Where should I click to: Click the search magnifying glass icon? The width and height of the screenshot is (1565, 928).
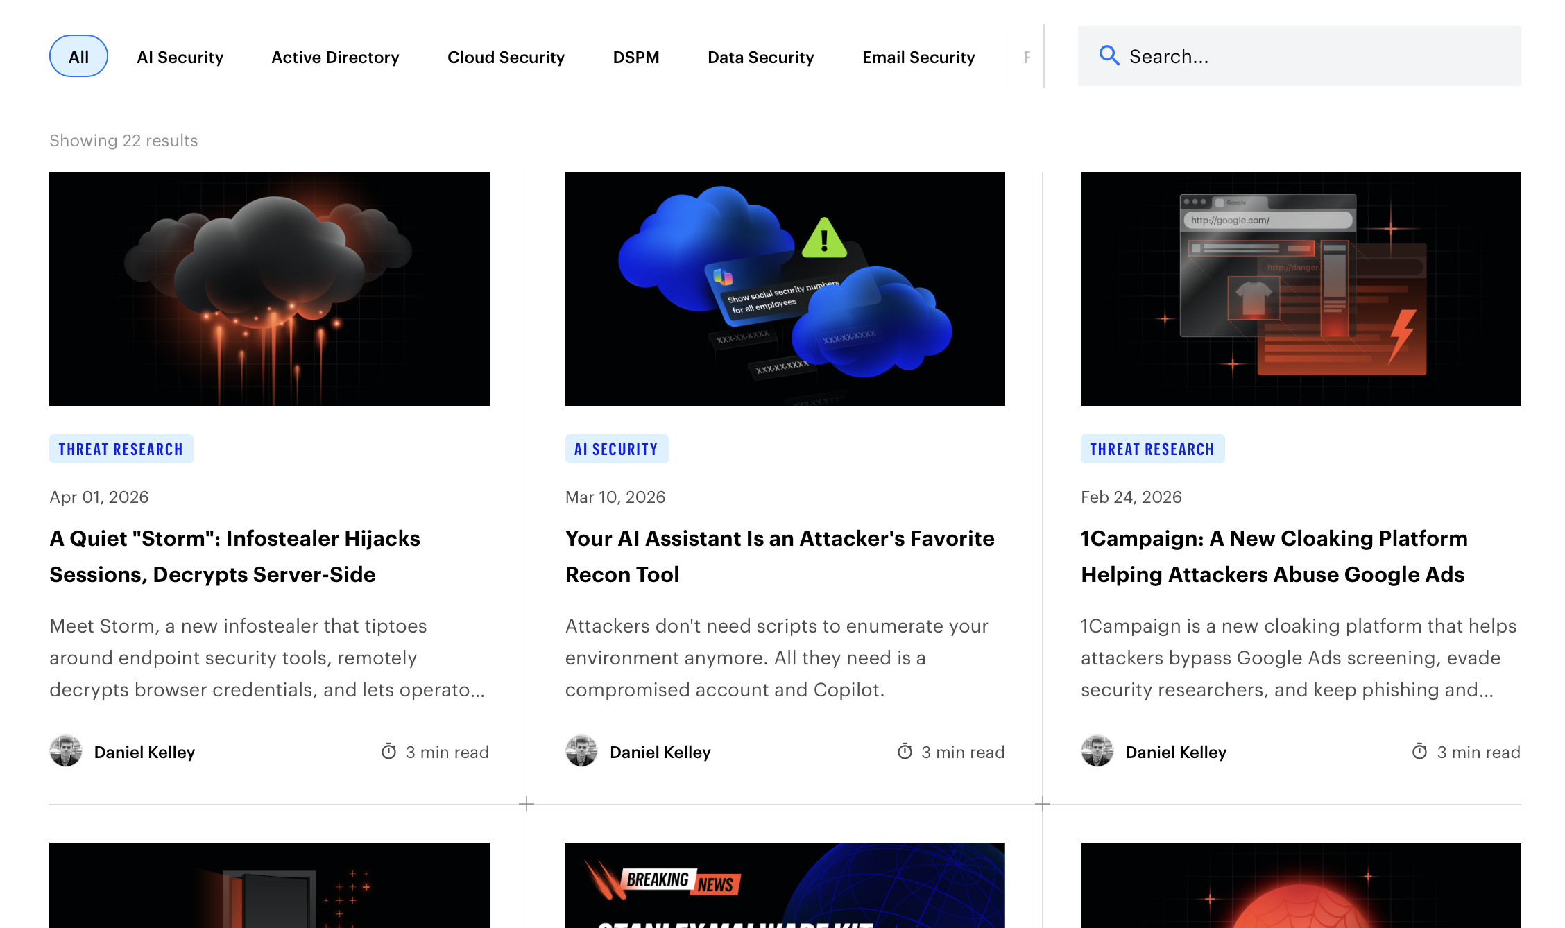1109,55
